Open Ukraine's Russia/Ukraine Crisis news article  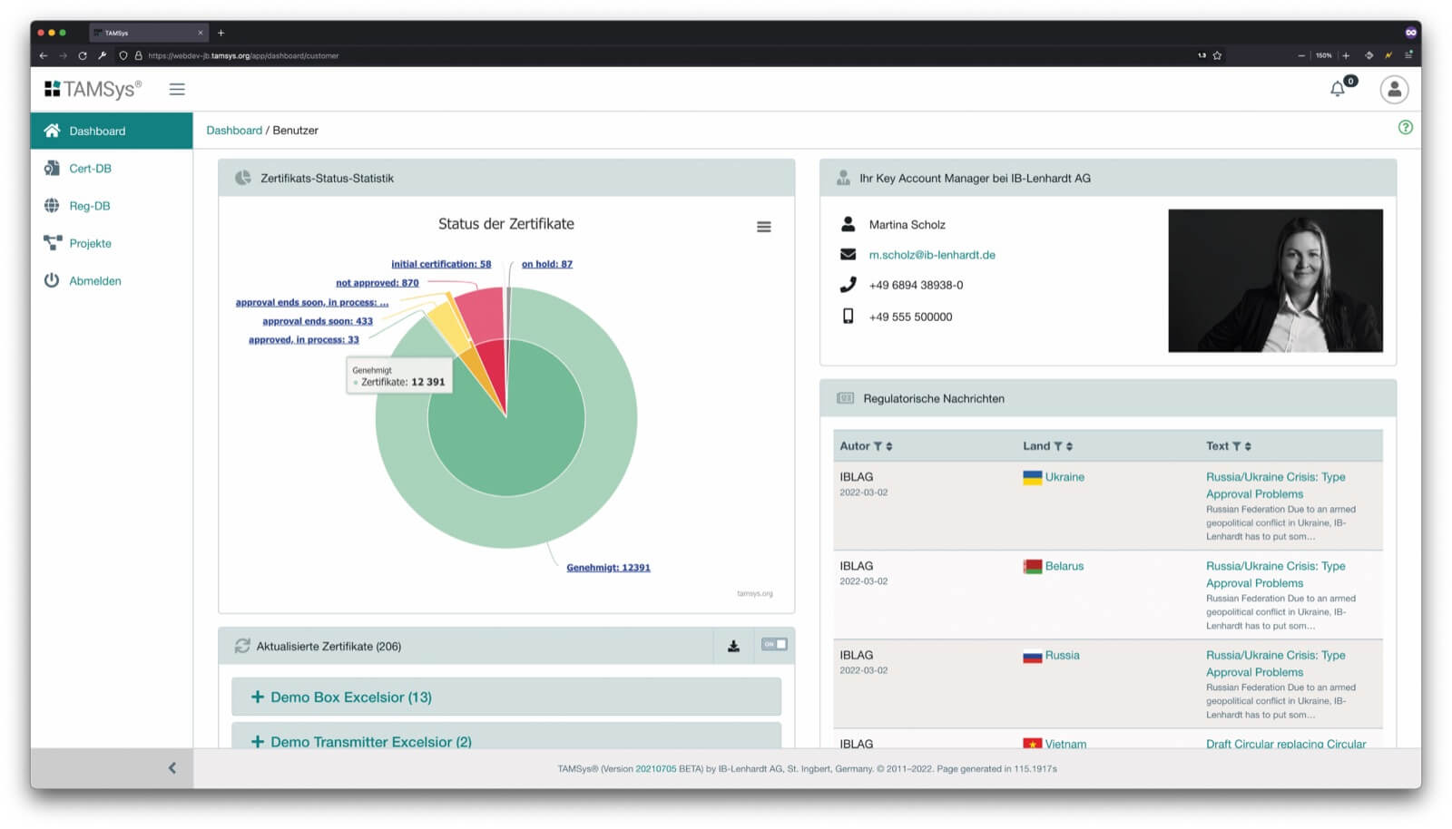1275,485
